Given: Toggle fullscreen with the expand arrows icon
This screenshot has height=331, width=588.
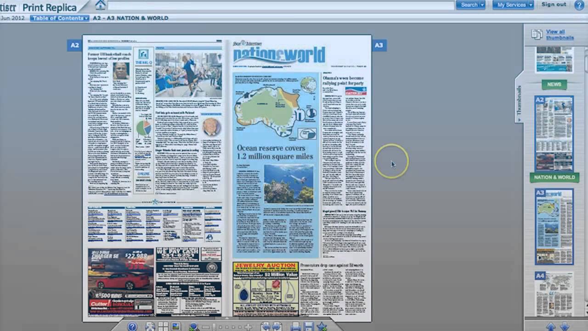Looking at the screenshot, I should click(149, 326).
